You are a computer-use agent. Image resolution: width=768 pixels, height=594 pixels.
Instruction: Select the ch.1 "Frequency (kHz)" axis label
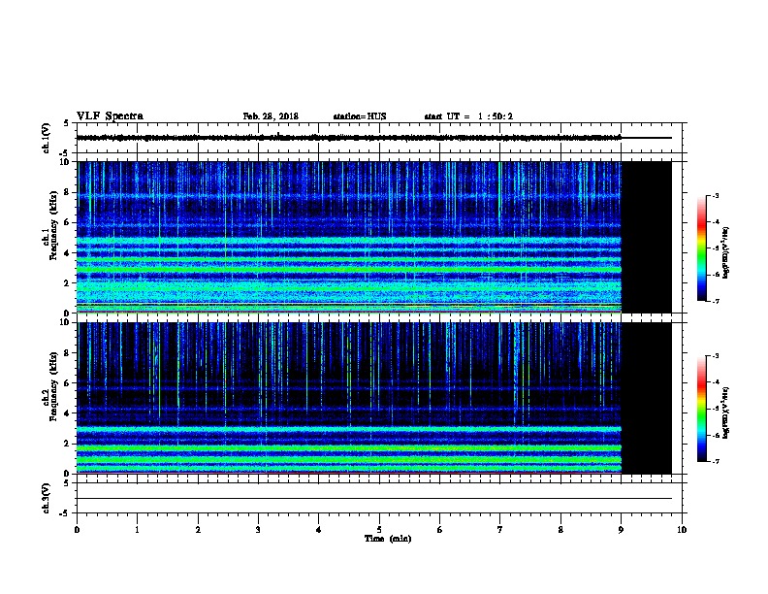(52, 225)
